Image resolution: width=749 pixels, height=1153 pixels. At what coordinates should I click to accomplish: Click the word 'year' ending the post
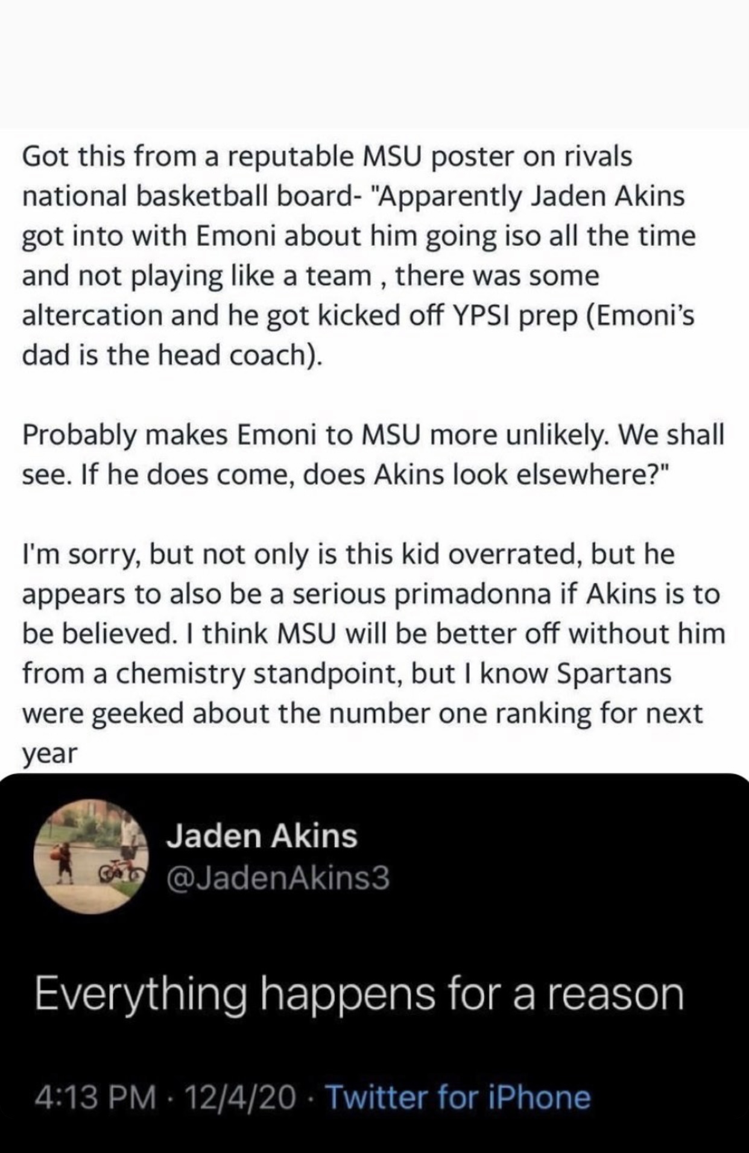point(50,753)
